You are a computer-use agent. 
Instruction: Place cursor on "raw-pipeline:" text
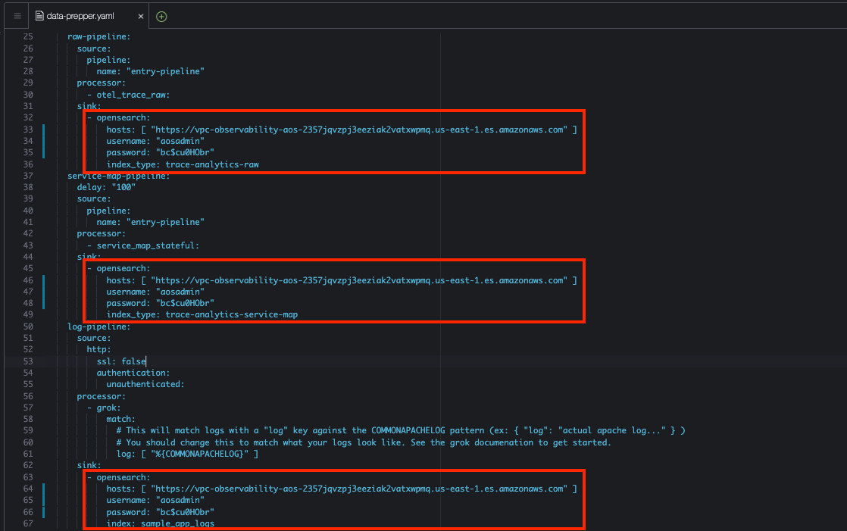(x=98, y=36)
